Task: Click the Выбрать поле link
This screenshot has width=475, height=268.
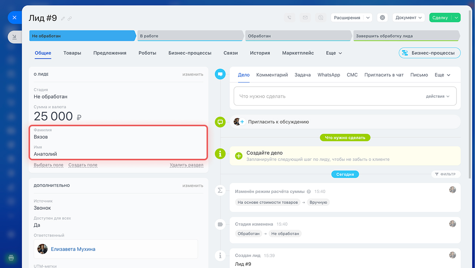Action: tap(49, 165)
